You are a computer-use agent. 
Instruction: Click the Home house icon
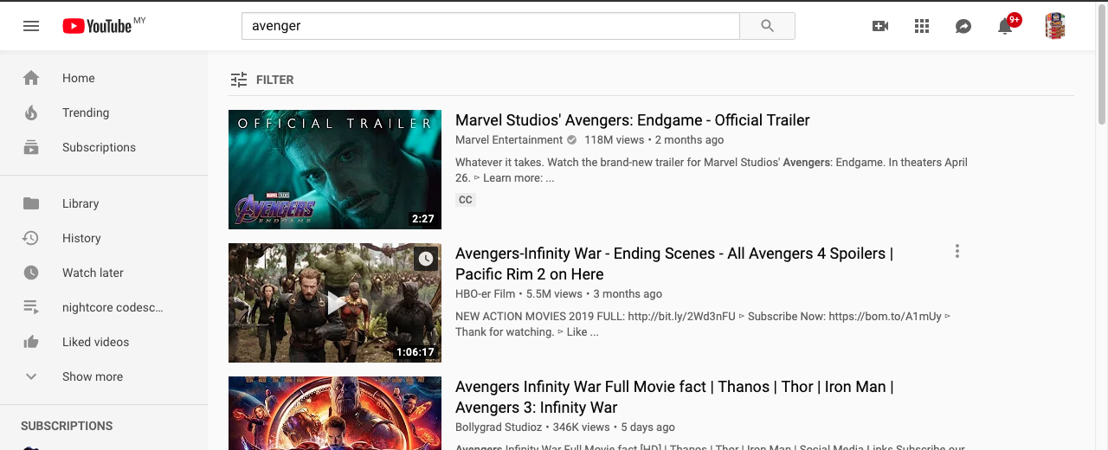point(31,78)
